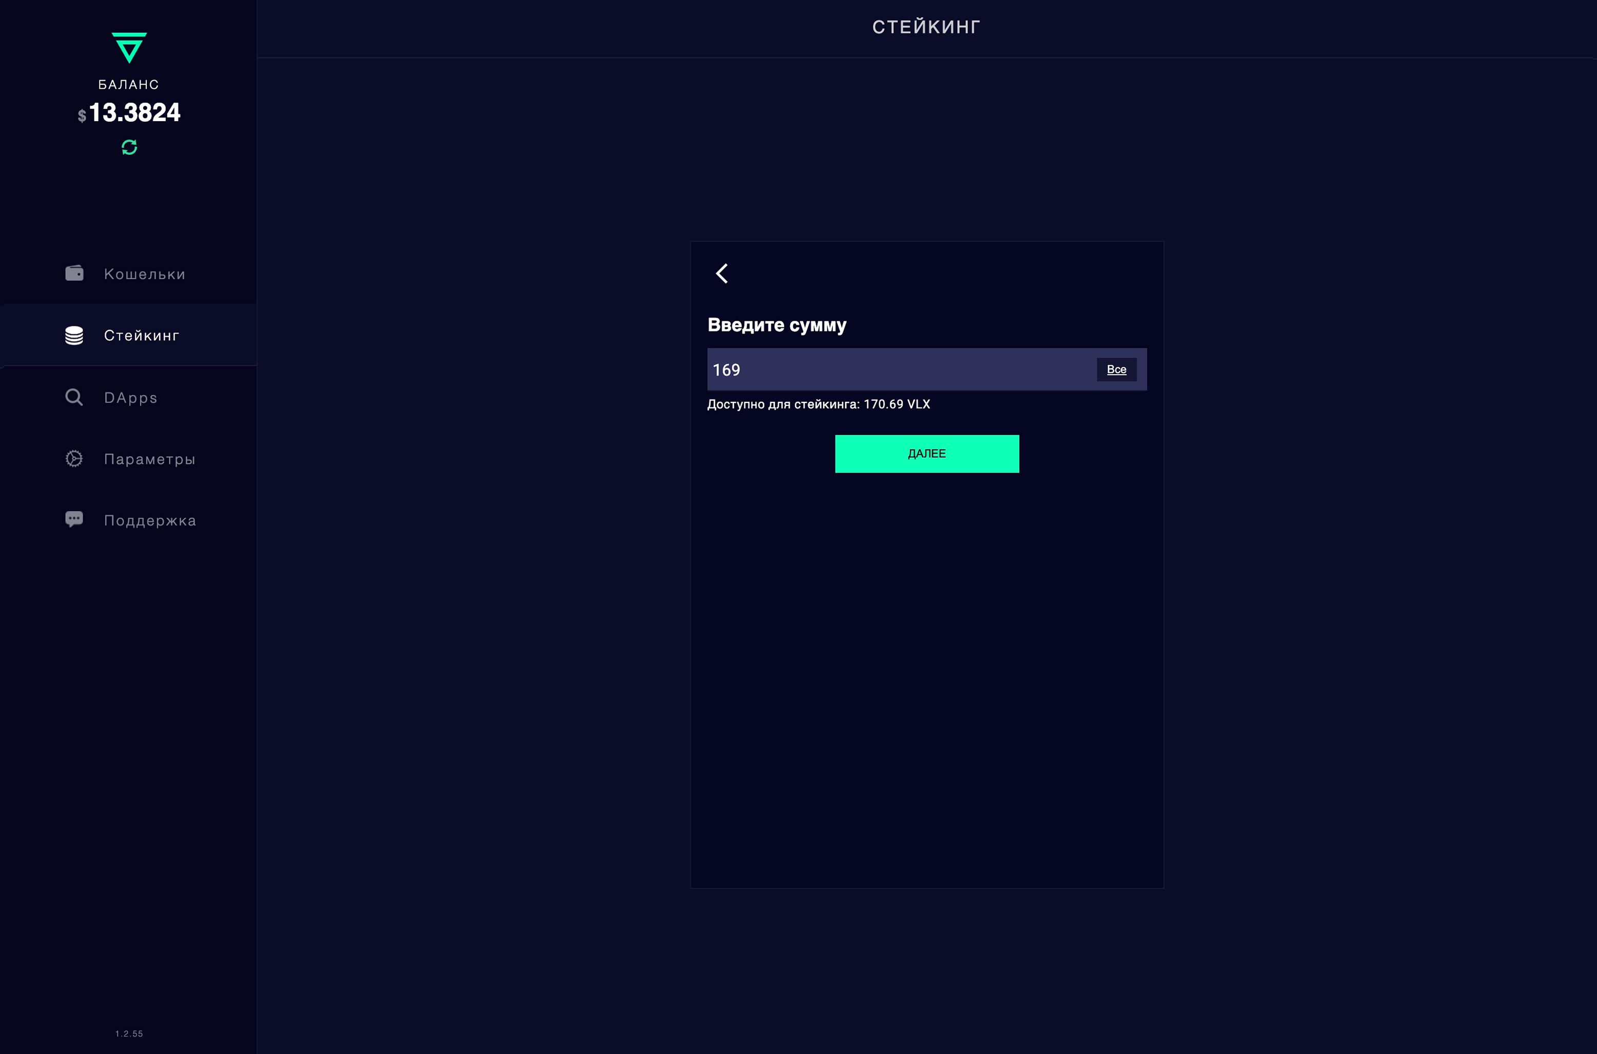Screen dimensions: 1597x1054
Task: Click the БАЛАНС label
Action: [128, 84]
